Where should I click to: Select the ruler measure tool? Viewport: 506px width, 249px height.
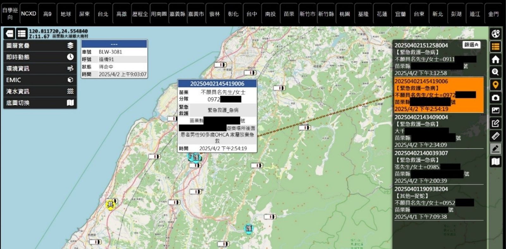[x=496, y=136]
